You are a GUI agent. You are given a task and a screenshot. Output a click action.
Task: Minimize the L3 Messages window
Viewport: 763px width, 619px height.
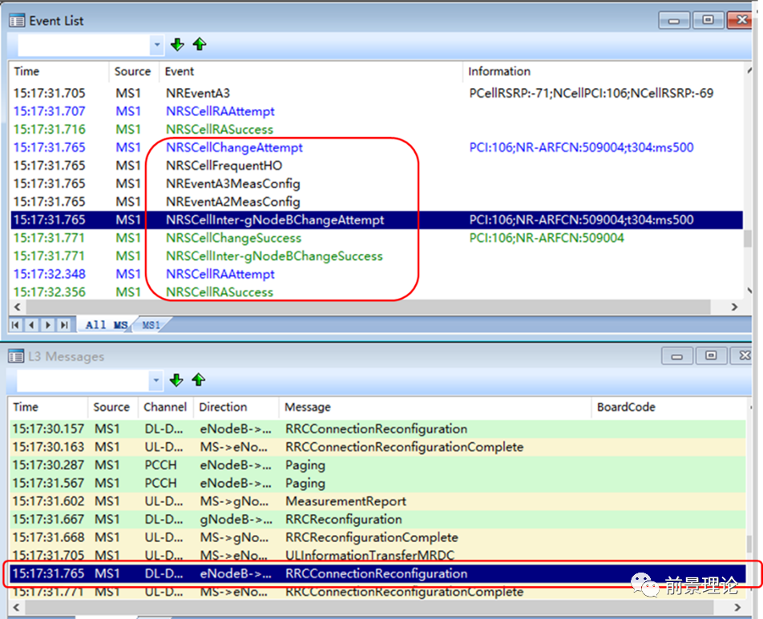pos(677,356)
